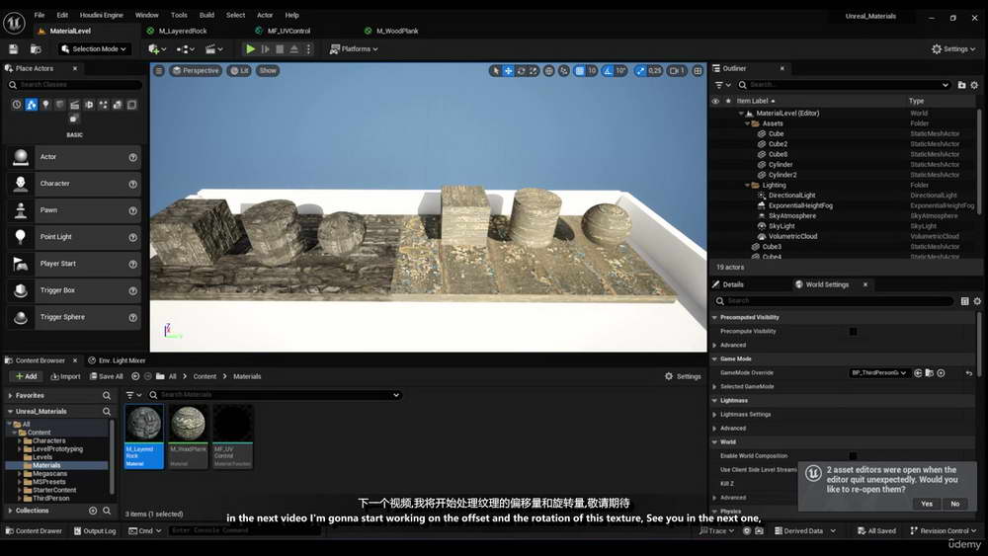The height and width of the screenshot is (556, 988).
Task: Open the Content Drawer button
Action: (x=34, y=531)
